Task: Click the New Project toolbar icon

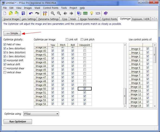Action: click(x=5, y=13)
